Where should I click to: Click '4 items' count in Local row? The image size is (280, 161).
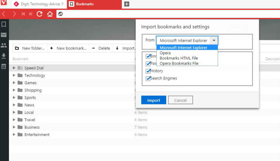click(x=141, y=112)
